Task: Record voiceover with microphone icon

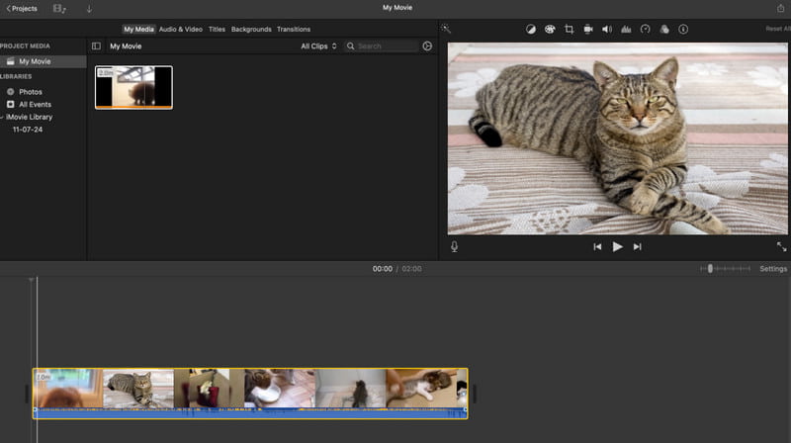Action: [x=454, y=247]
